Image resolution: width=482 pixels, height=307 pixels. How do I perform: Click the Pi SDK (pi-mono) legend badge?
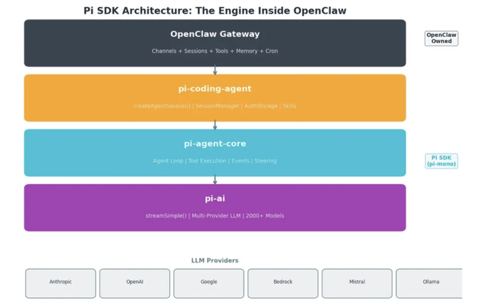click(x=441, y=161)
